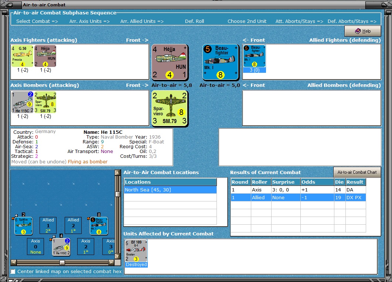Click the Spitfire unit on the mini map
This screenshot has height=282, width=392.
pyautogui.click(x=24, y=226)
